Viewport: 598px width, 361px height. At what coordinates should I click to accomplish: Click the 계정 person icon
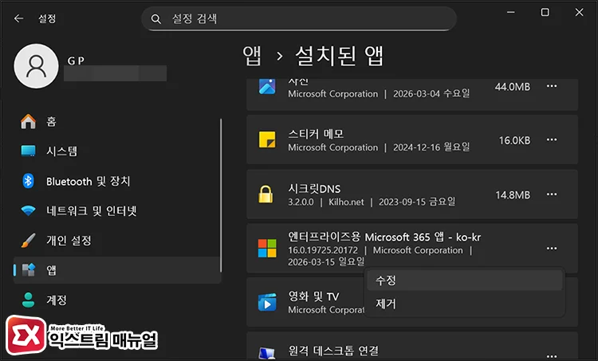[28, 300]
